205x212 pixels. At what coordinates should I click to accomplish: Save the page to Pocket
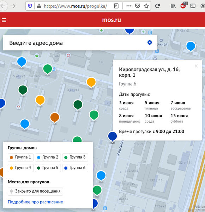pyautogui.click(x=138, y=6)
